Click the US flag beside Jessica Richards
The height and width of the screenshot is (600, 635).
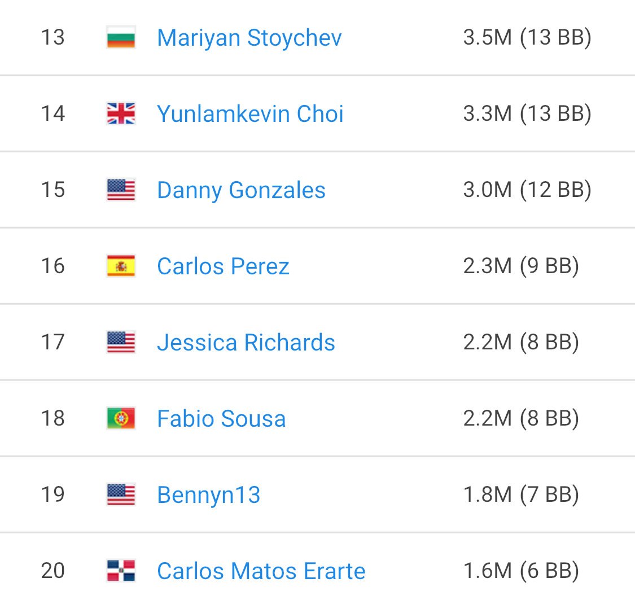tap(121, 342)
